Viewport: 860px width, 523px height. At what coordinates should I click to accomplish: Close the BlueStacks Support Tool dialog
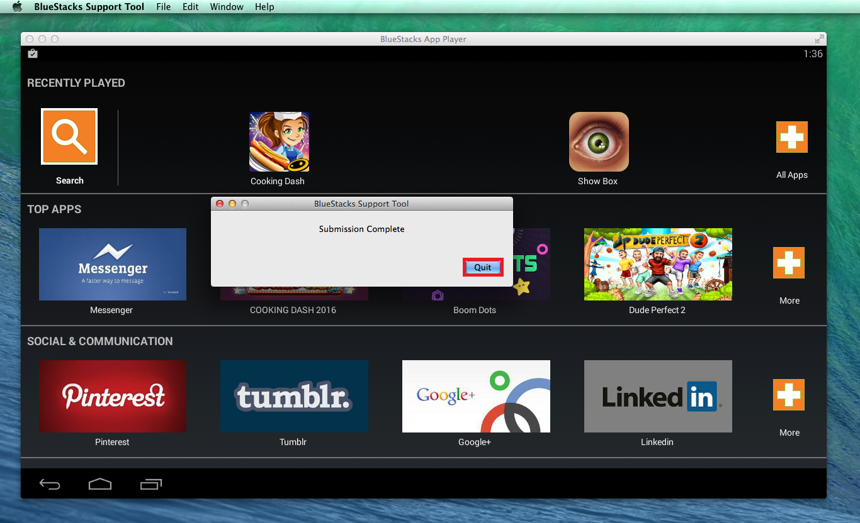220,204
